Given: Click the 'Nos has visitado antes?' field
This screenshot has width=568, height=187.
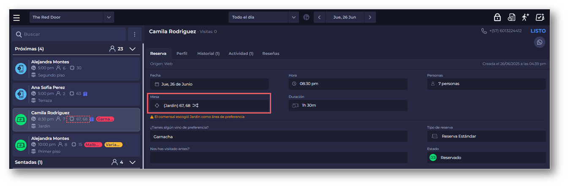Looking at the screenshot, I should point(279,157).
